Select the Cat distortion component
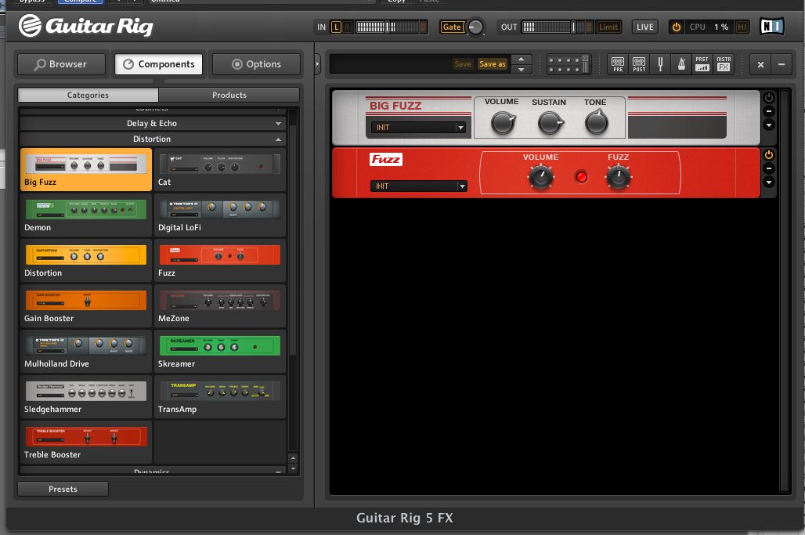 (x=220, y=169)
